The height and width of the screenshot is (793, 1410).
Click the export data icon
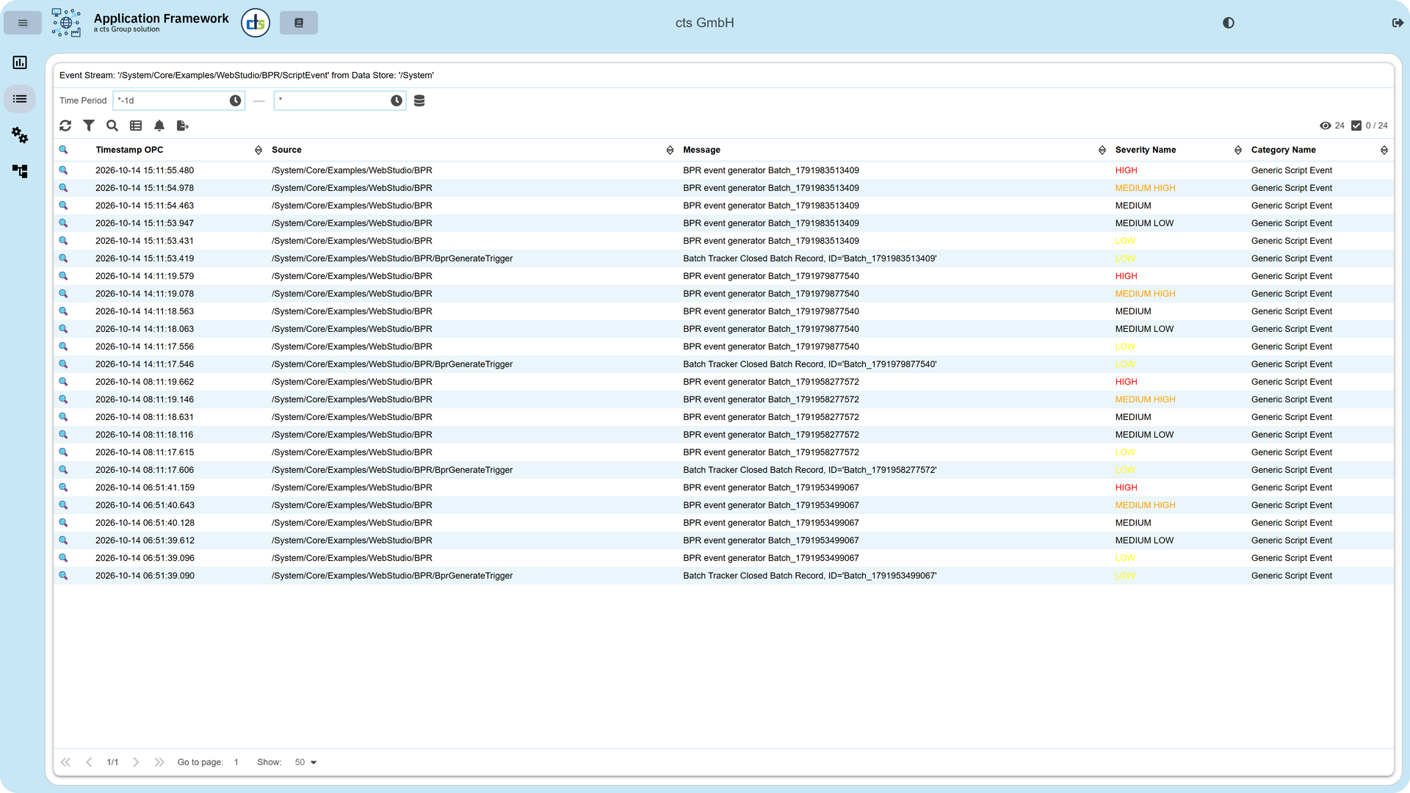[183, 126]
